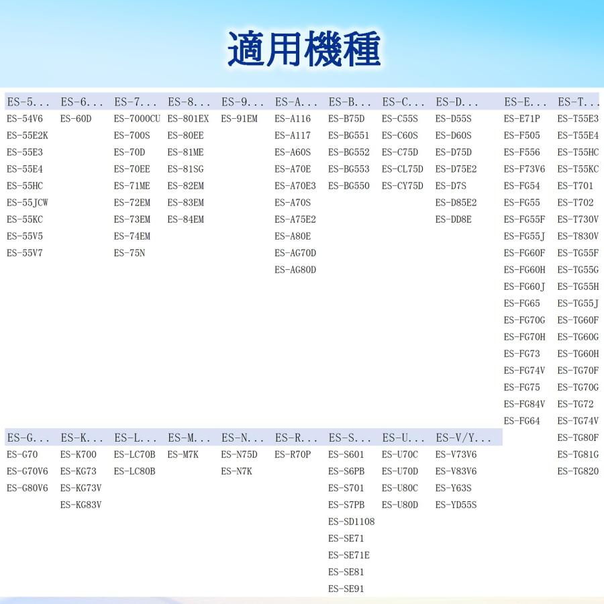Select model ES-DD8E
604x604 pixels.
tap(452, 219)
